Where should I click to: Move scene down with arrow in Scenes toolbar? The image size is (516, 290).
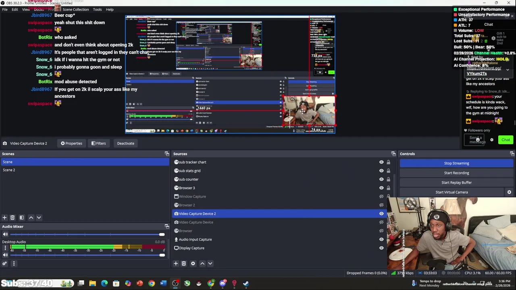[39, 217]
